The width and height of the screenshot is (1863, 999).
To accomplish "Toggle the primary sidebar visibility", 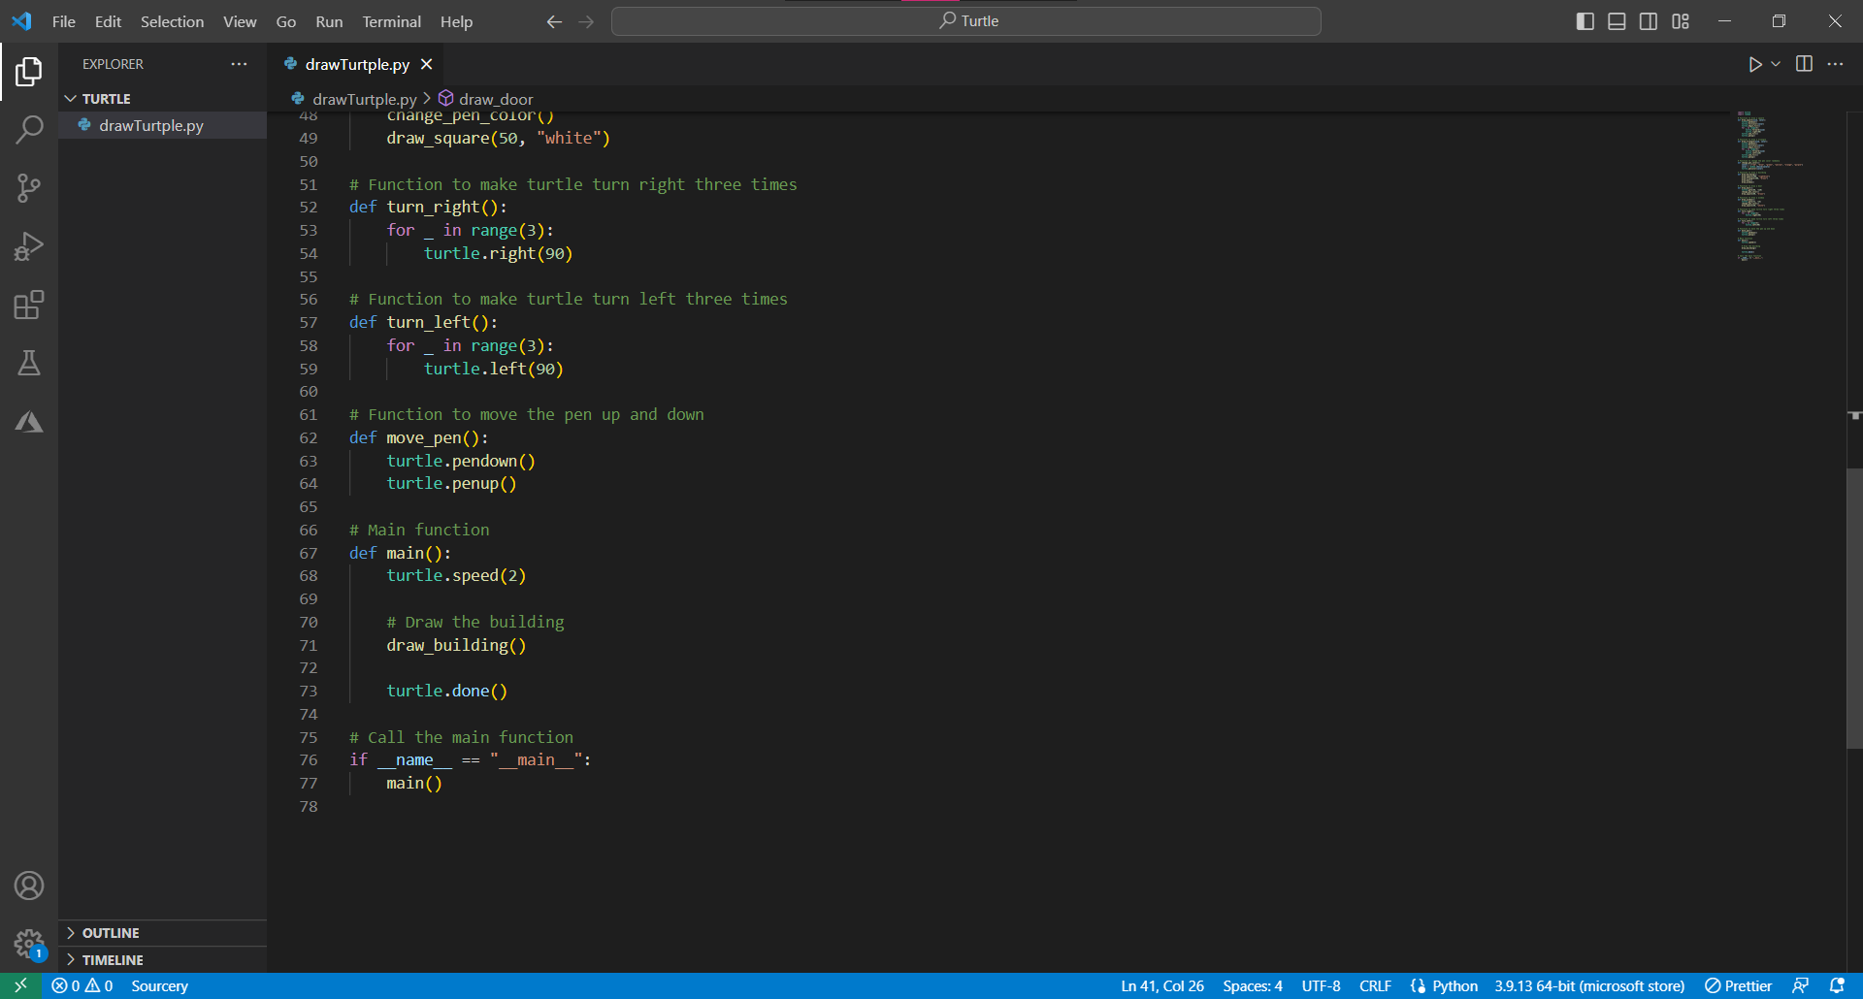I will click(1585, 20).
